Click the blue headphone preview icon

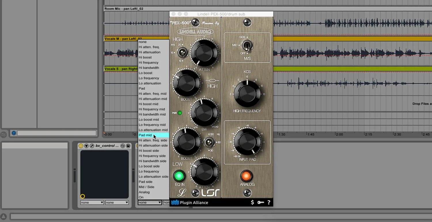click(x=14, y=133)
